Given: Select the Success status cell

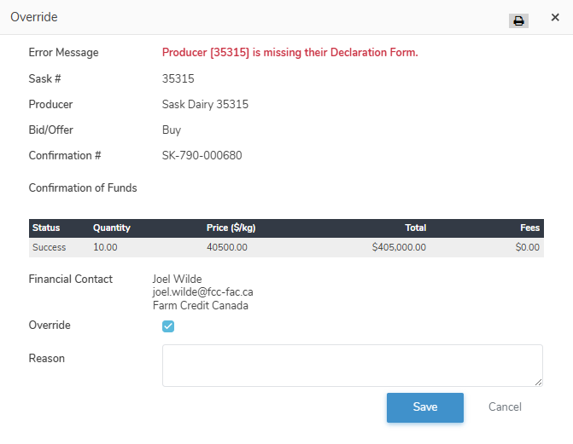Looking at the screenshot, I should click(49, 247).
